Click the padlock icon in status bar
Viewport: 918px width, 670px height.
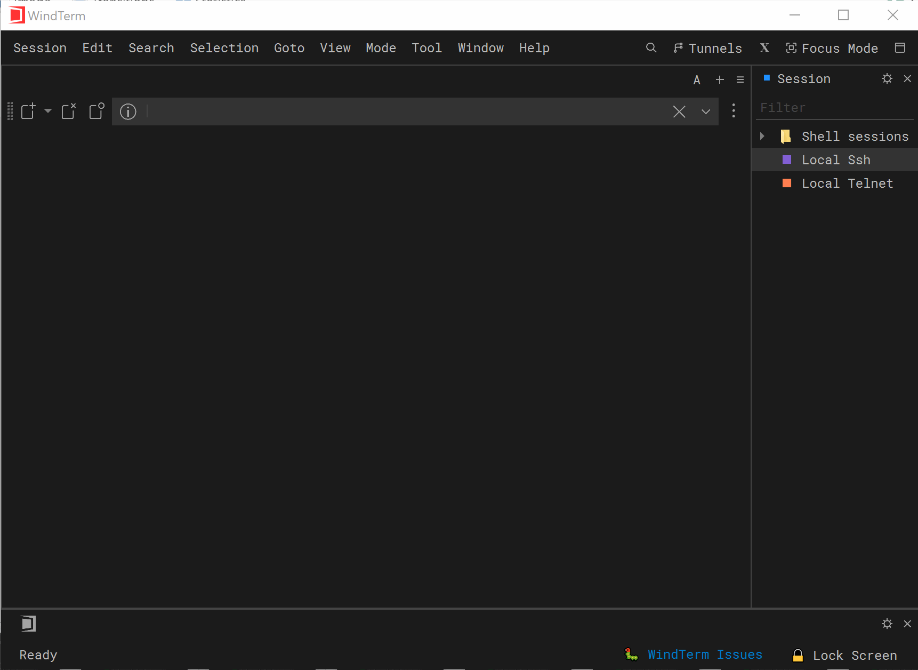[798, 655]
